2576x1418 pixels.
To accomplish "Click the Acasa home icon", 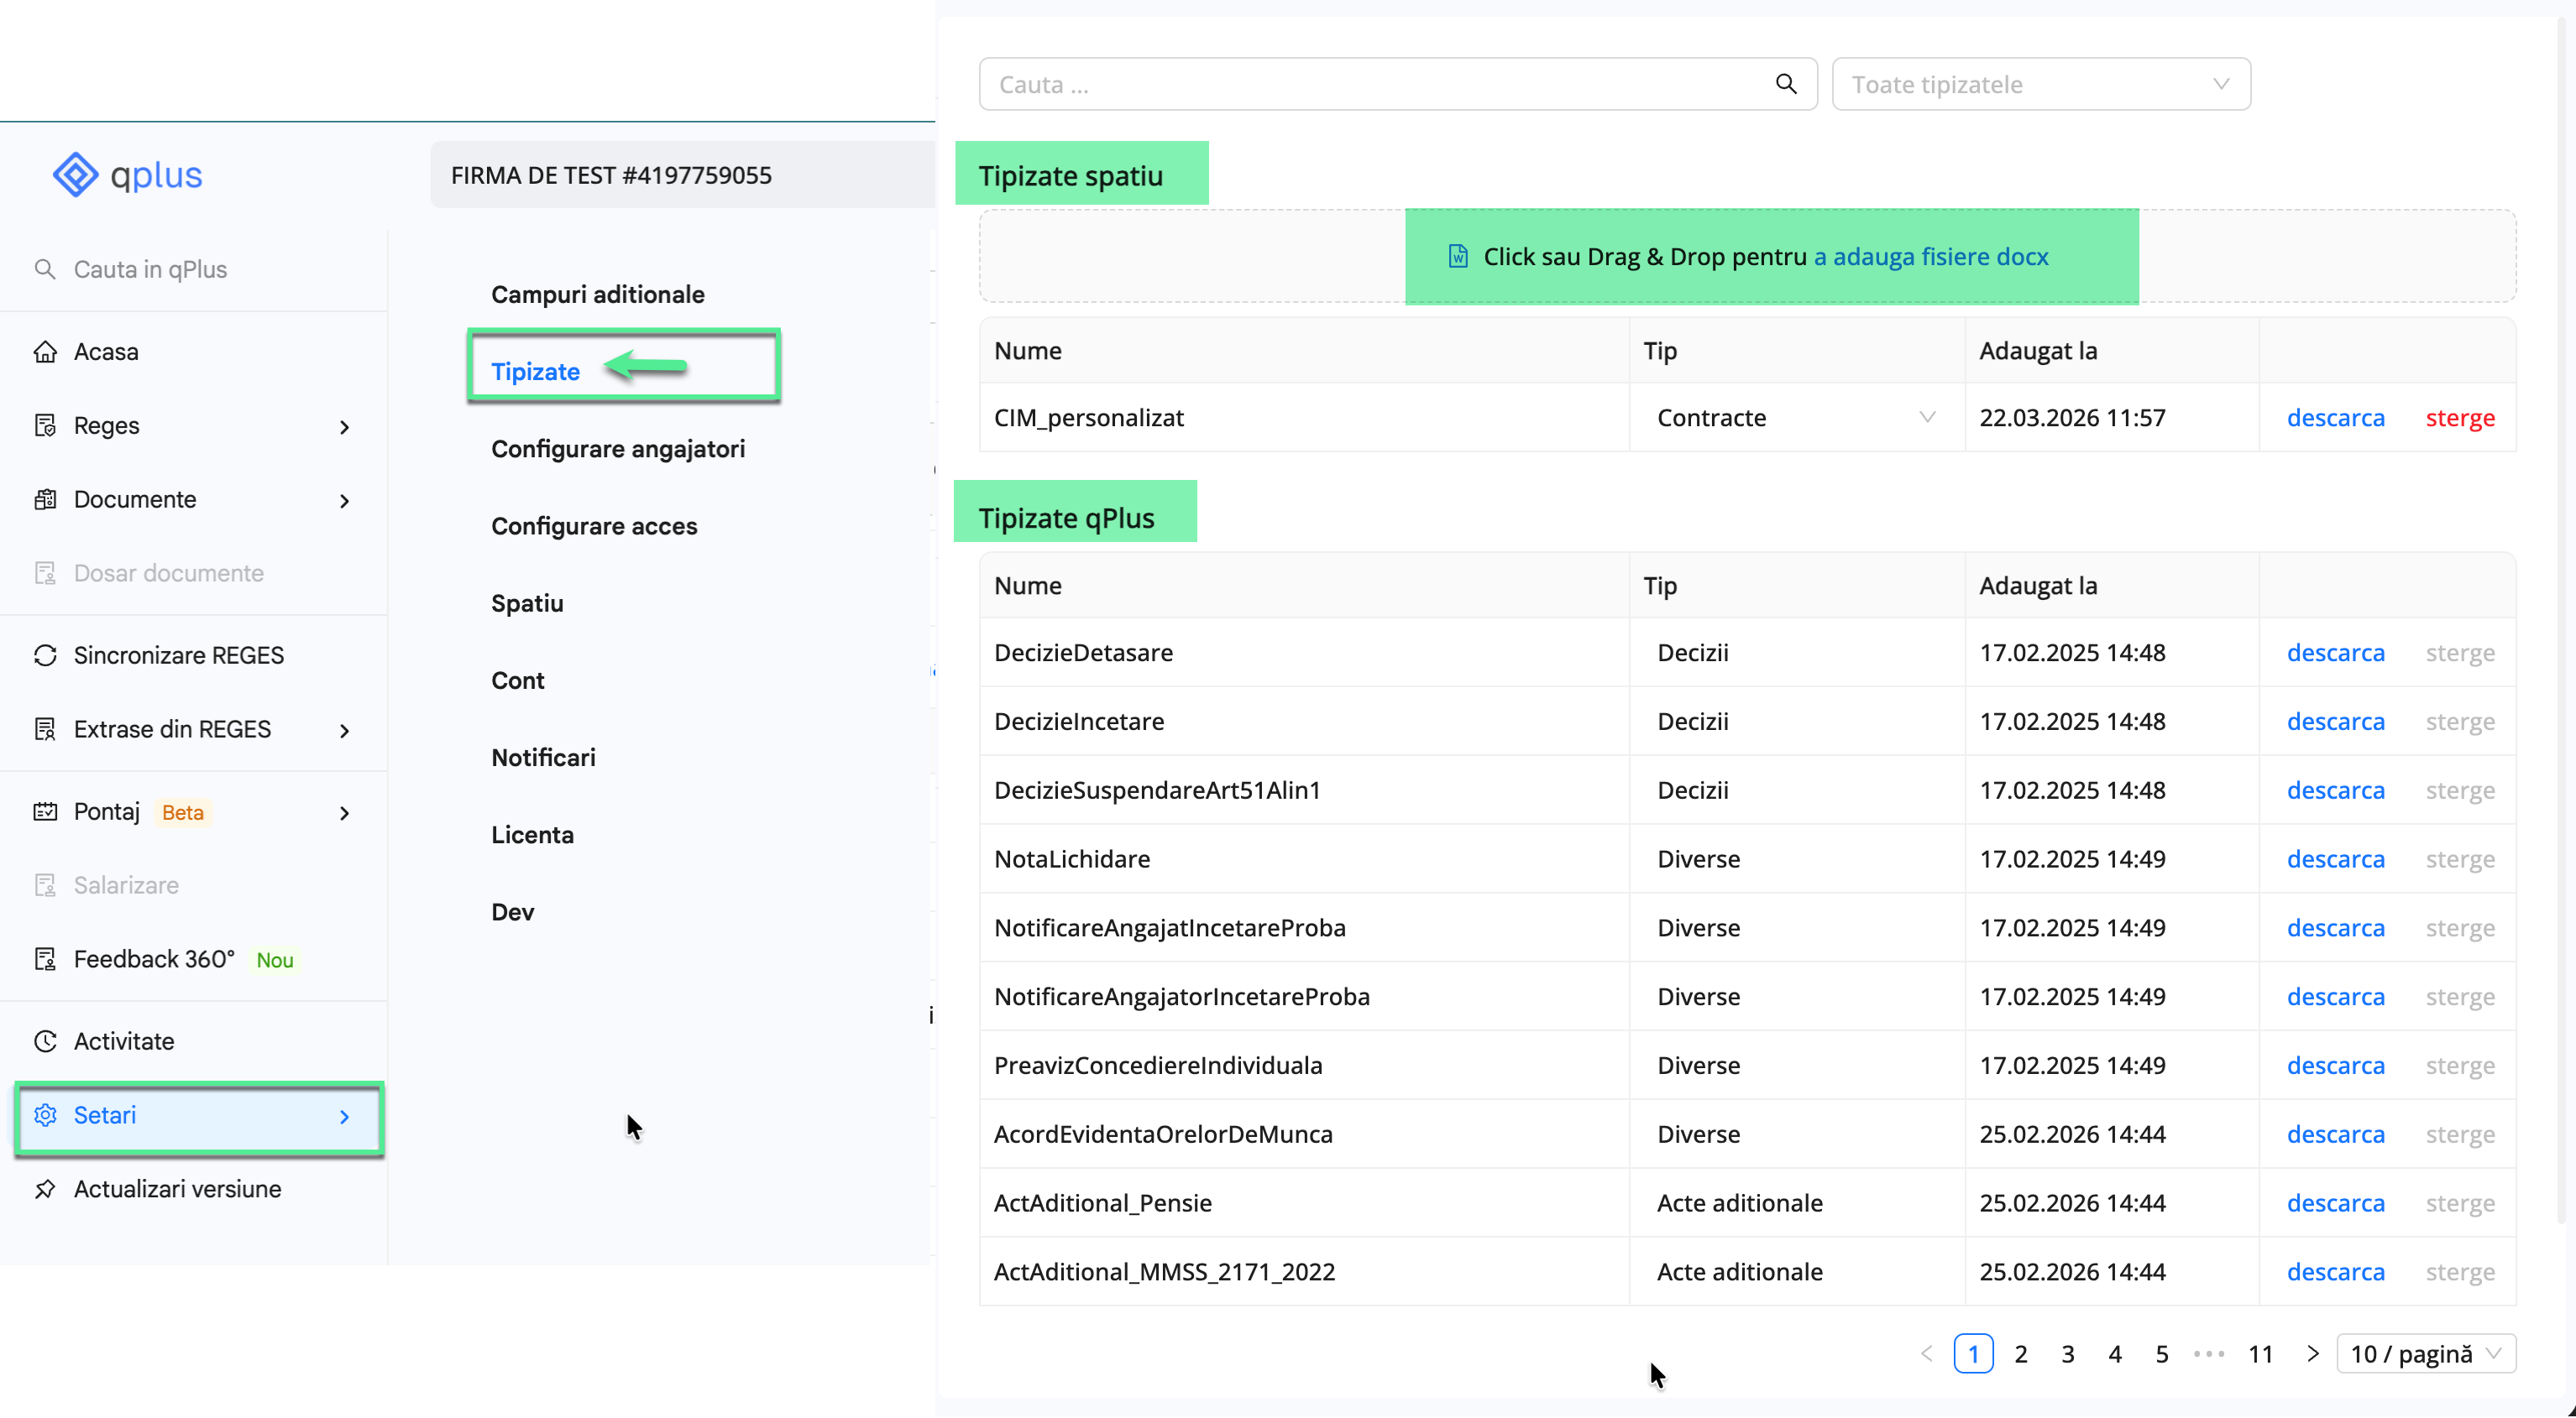I will click(x=45, y=352).
